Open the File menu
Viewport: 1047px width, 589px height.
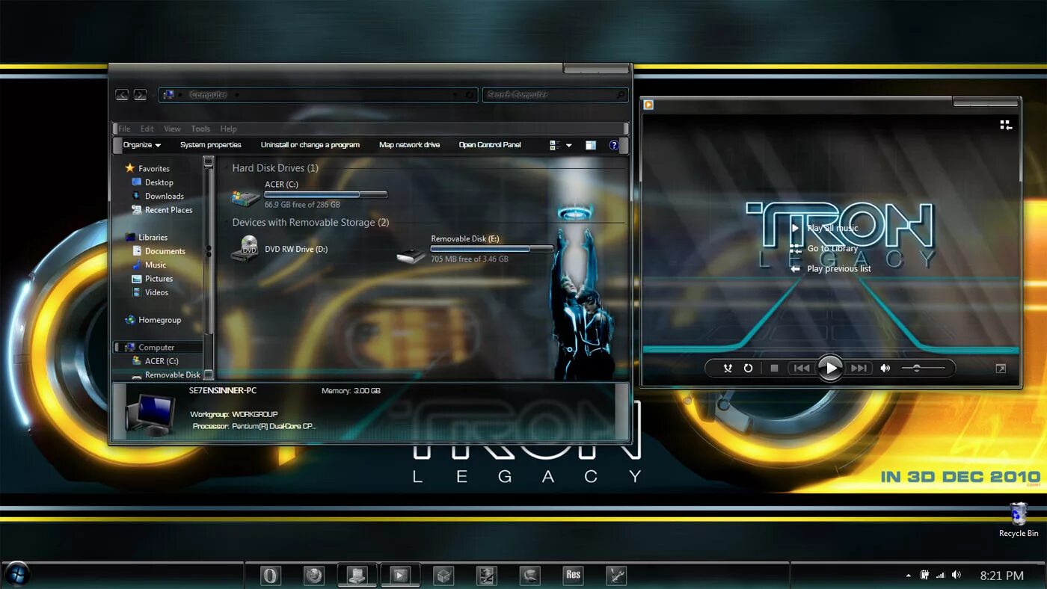pyautogui.click(x=124, y=129)
